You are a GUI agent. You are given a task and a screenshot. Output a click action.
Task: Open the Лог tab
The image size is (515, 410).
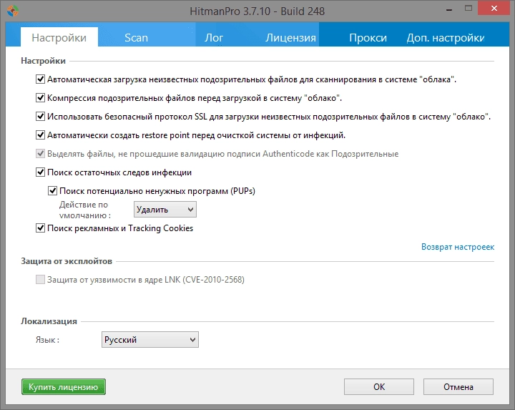tap(213, 37)
